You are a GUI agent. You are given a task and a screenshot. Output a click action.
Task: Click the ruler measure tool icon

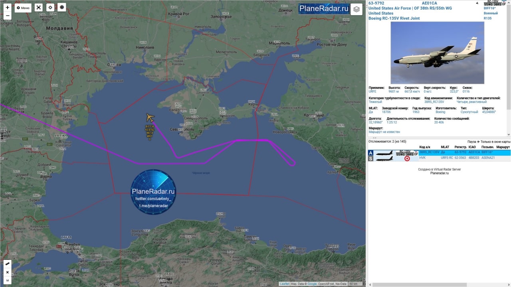coord(8,264)
